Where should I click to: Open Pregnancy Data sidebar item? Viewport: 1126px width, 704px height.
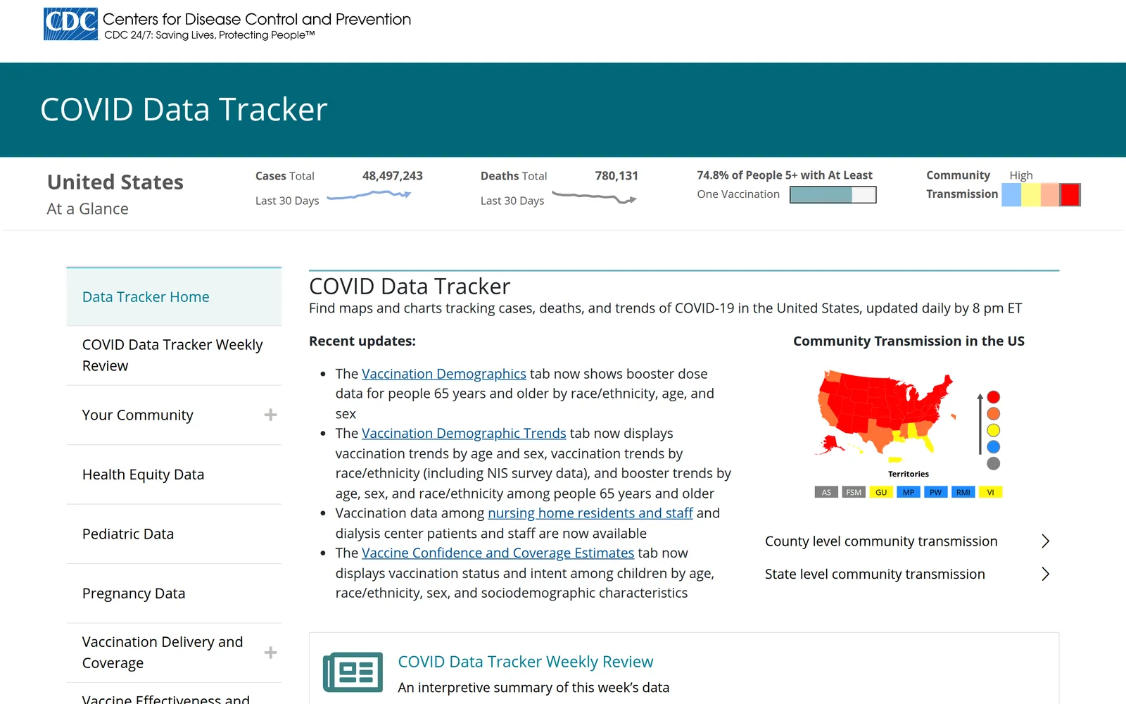(174, 593)
